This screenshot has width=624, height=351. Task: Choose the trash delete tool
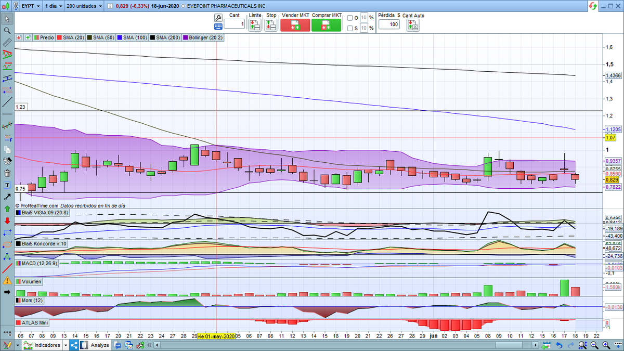point(7,173)
